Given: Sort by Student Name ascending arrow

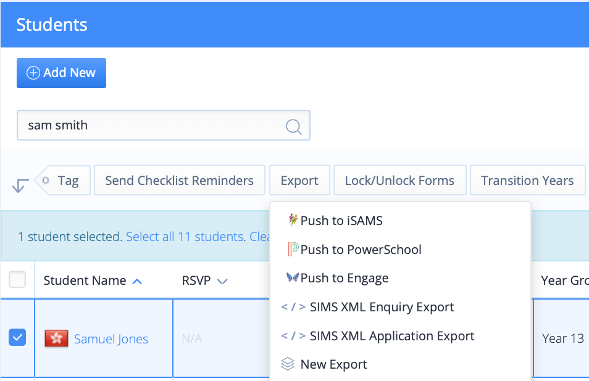Looking at the screenshot, I should tap(137, 281).
